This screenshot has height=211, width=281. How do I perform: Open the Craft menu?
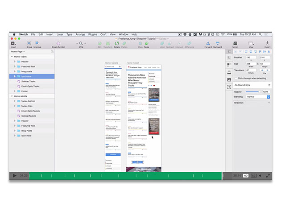pyautogui.click(x=103, y=34)
